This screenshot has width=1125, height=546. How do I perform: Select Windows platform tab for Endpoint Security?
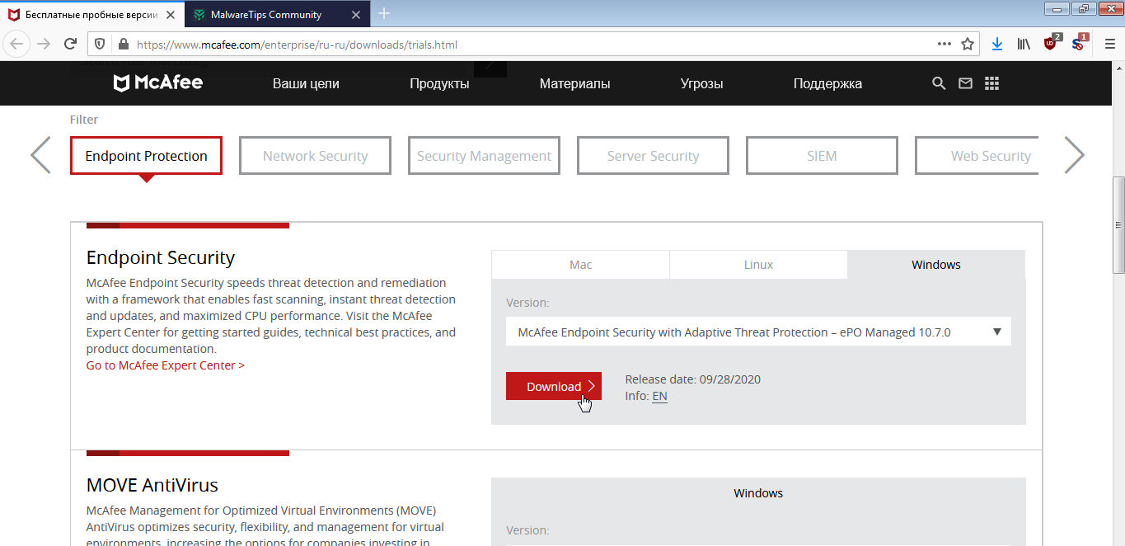[936, 265]
